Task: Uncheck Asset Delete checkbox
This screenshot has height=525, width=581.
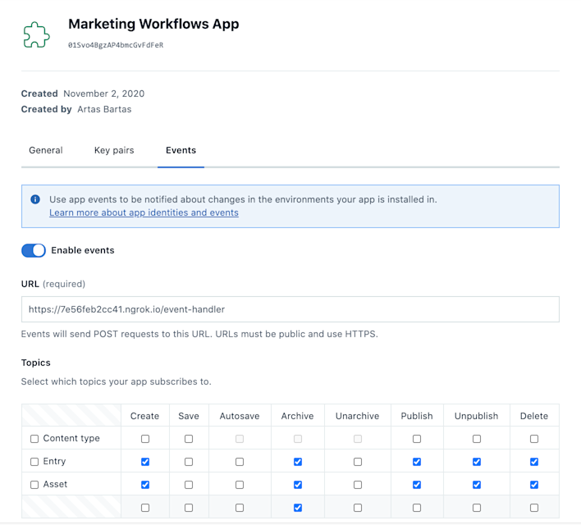Action: [534, 485]
